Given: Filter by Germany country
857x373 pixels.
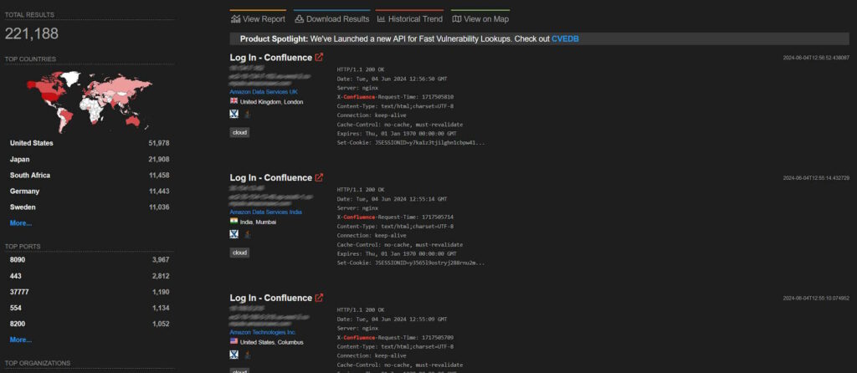Looking at the screenshot, I should 24,192.
